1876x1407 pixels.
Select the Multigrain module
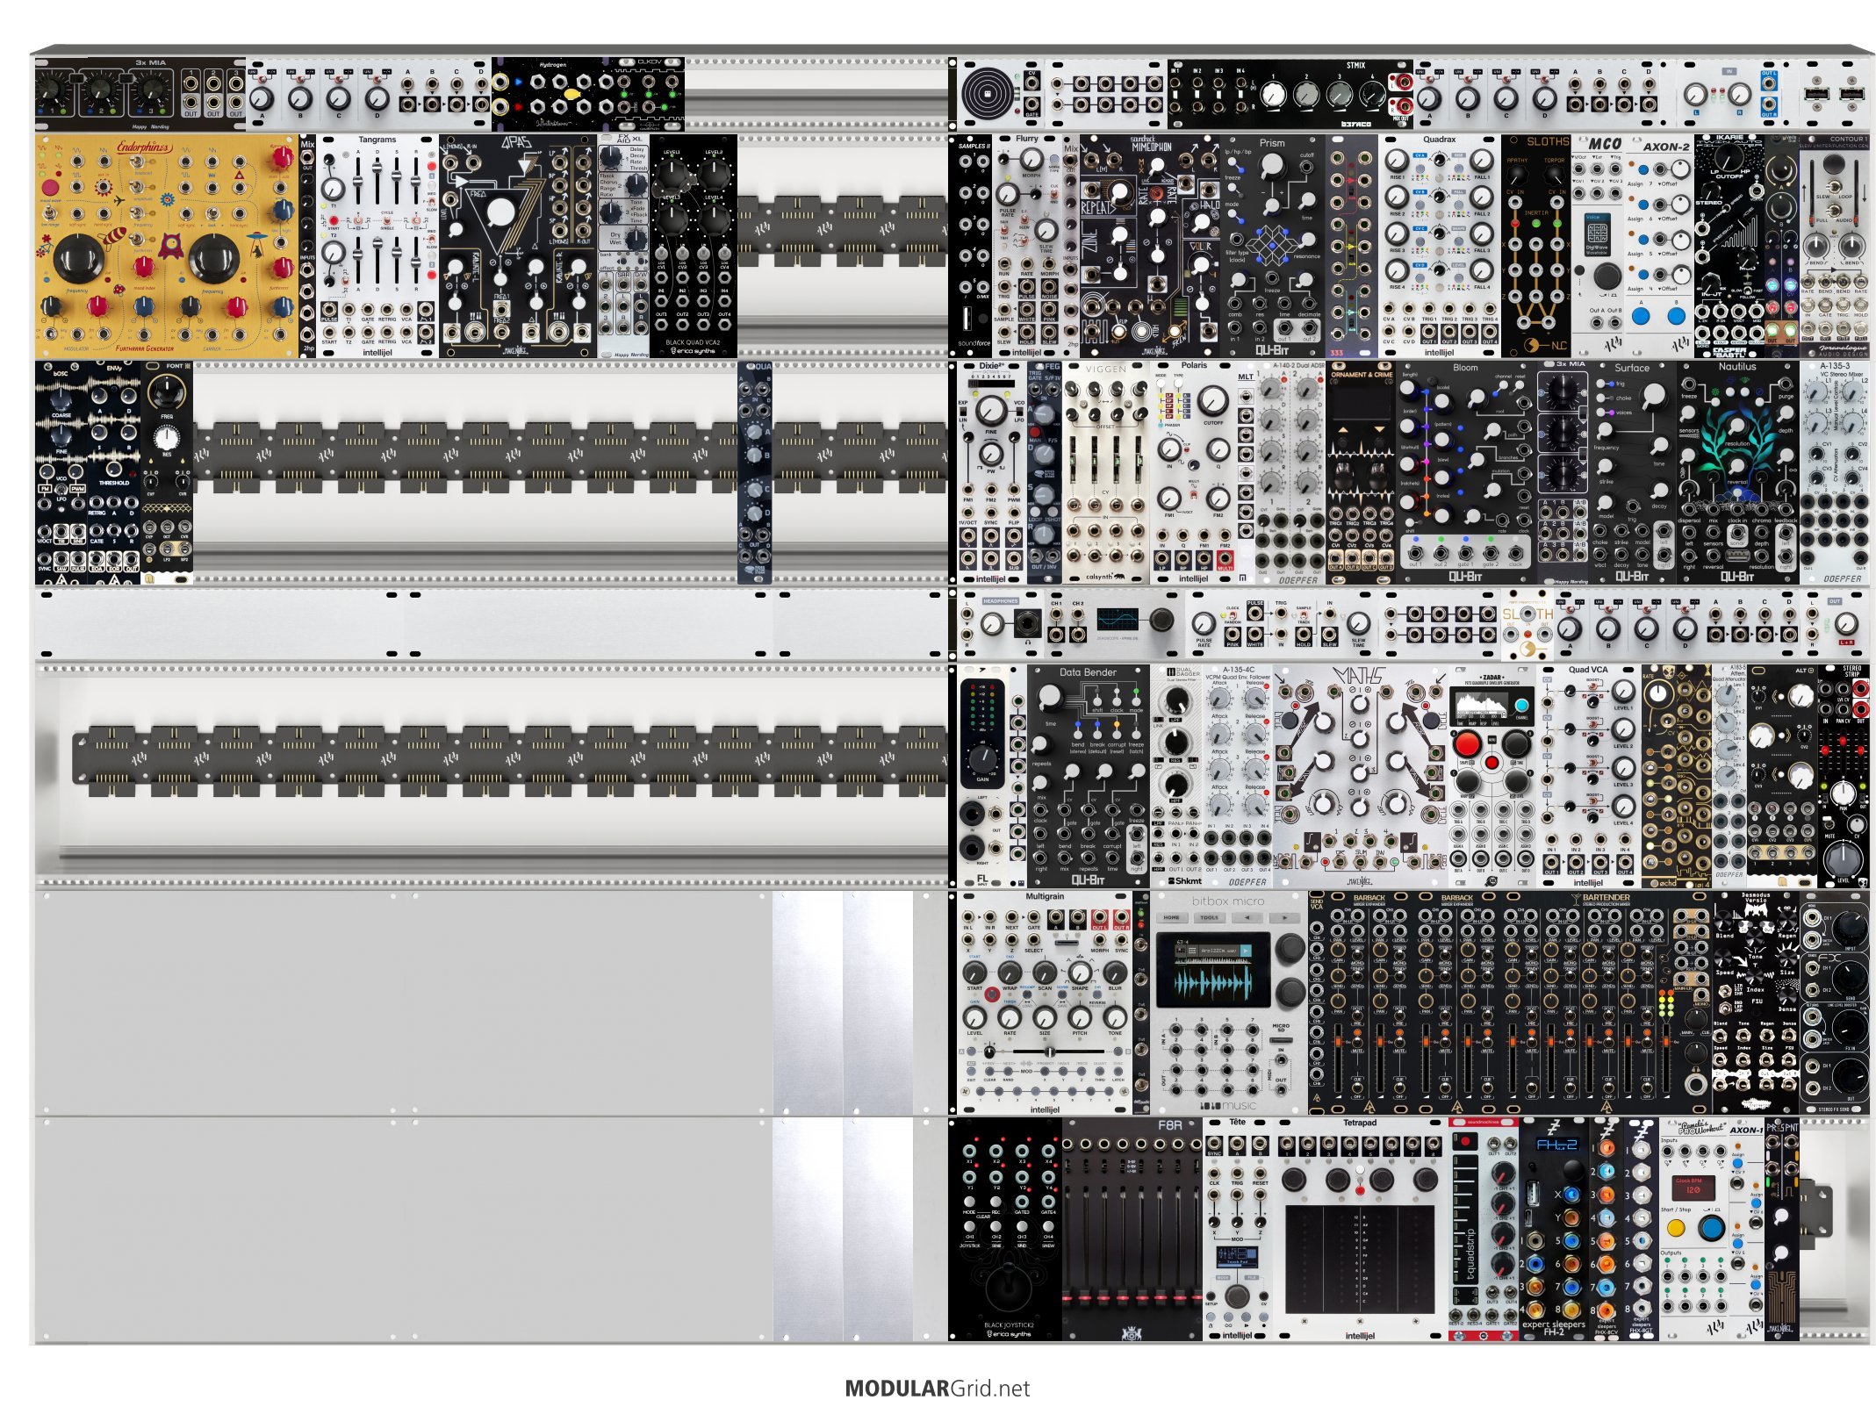(x=1045, y=1003)
